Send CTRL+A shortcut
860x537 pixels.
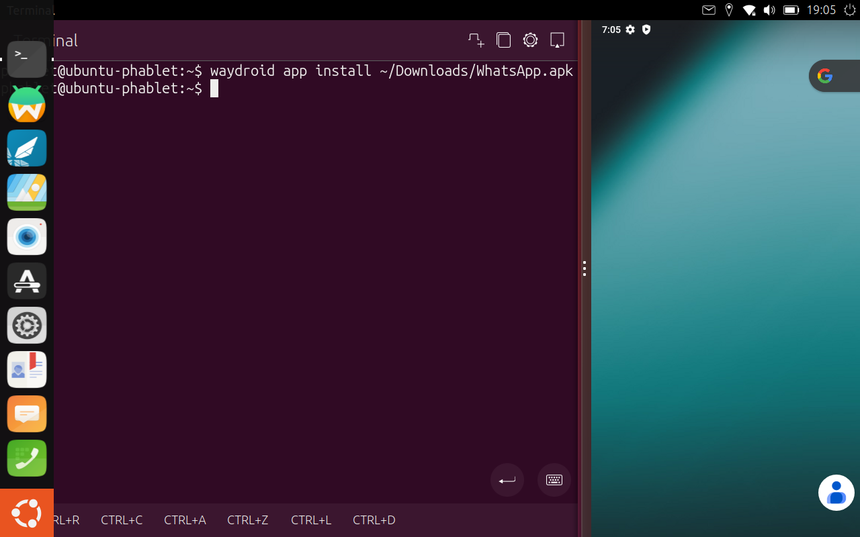[185, 520]
